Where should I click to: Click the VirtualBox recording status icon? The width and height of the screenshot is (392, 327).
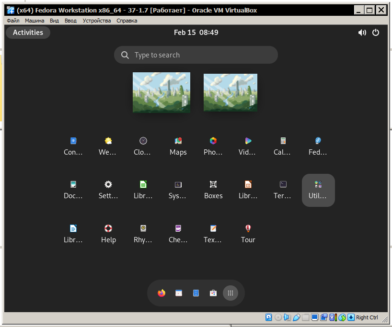324,317
